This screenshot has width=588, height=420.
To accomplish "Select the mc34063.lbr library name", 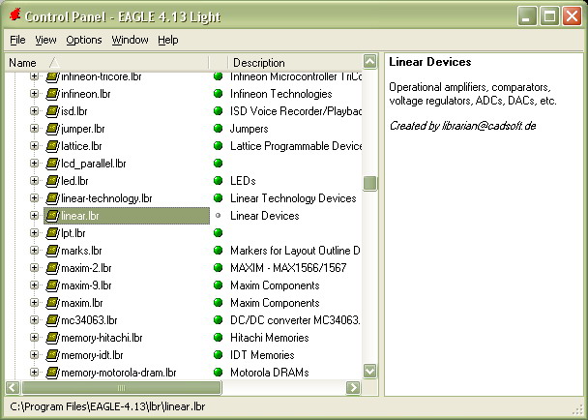I will click(x=89, y=320).
